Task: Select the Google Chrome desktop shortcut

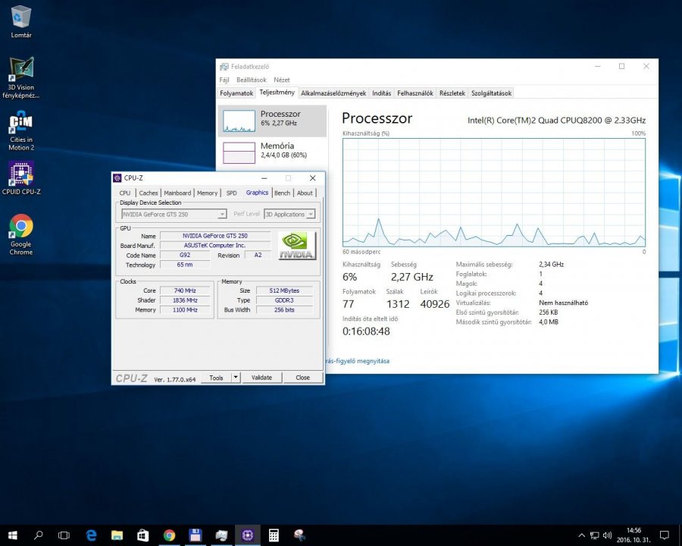Action: (x=21, y=234)
